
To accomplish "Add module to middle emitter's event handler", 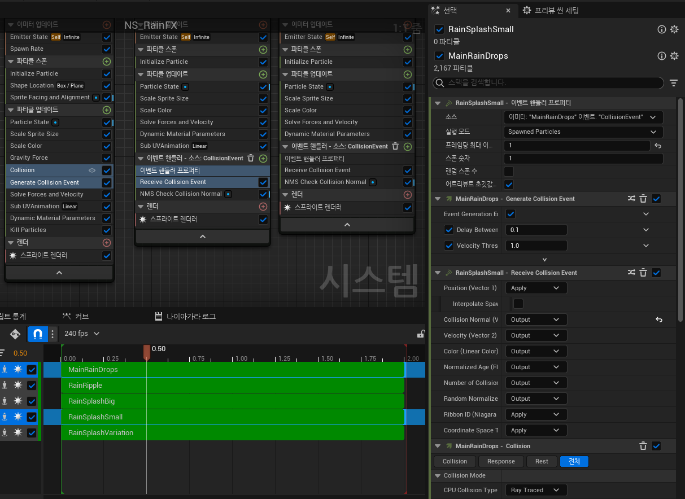I will pyautogui.click(x=263, y=159).
